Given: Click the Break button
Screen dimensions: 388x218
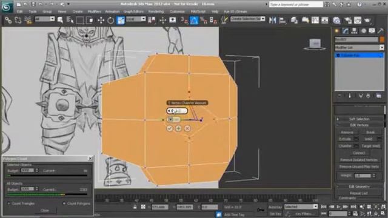Looking at the screenshot, I should pyautogui.click(x=370, y=132).
